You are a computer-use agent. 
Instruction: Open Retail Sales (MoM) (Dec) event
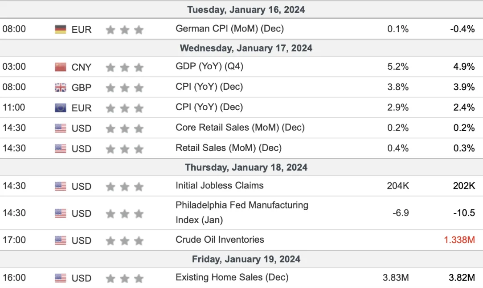pos(229,148)
